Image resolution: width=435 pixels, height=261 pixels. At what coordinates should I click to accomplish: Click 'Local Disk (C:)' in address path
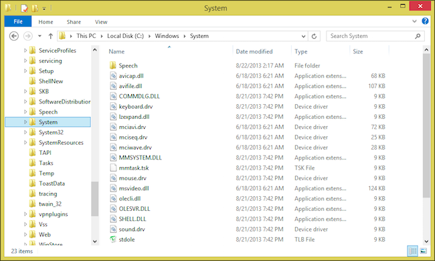pos(125,36)
